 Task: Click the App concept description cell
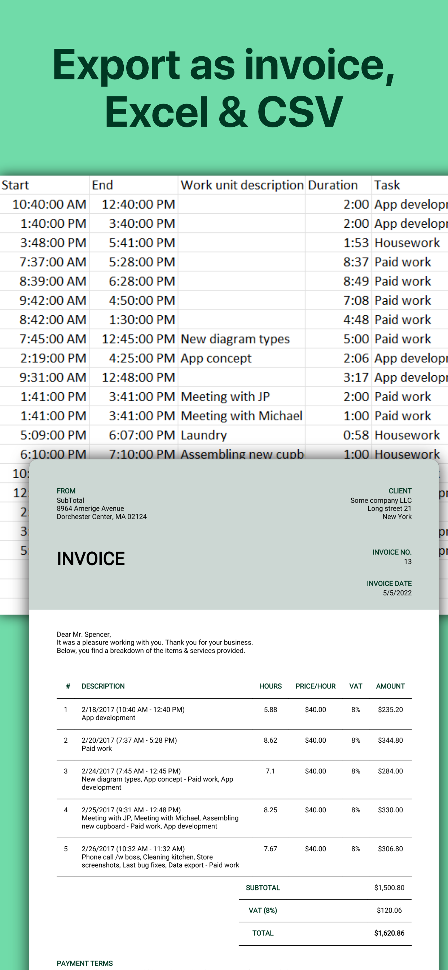point(242,358)
